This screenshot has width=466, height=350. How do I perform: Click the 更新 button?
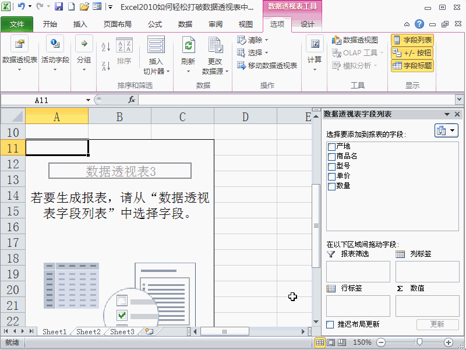tap(437, 324)
